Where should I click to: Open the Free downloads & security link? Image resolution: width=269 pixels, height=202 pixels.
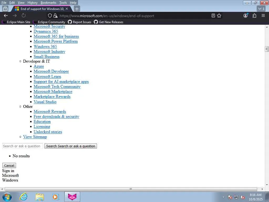pyautogui.click(x=56, y=117)
